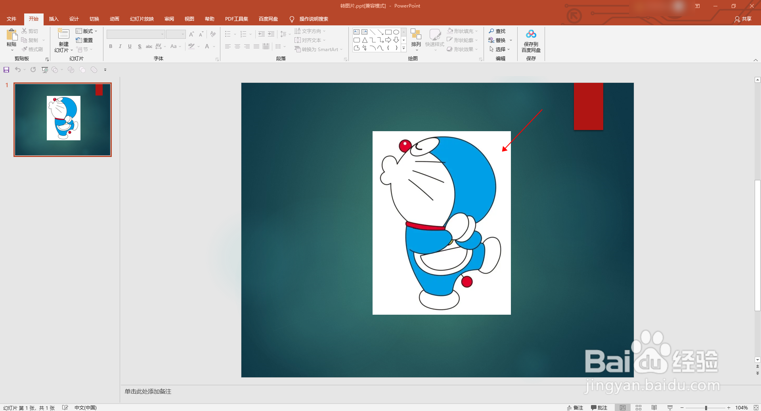Screen dimensions: 761x411
Task: Select the down block arrow shape
Action: click(x=396, y=40)
